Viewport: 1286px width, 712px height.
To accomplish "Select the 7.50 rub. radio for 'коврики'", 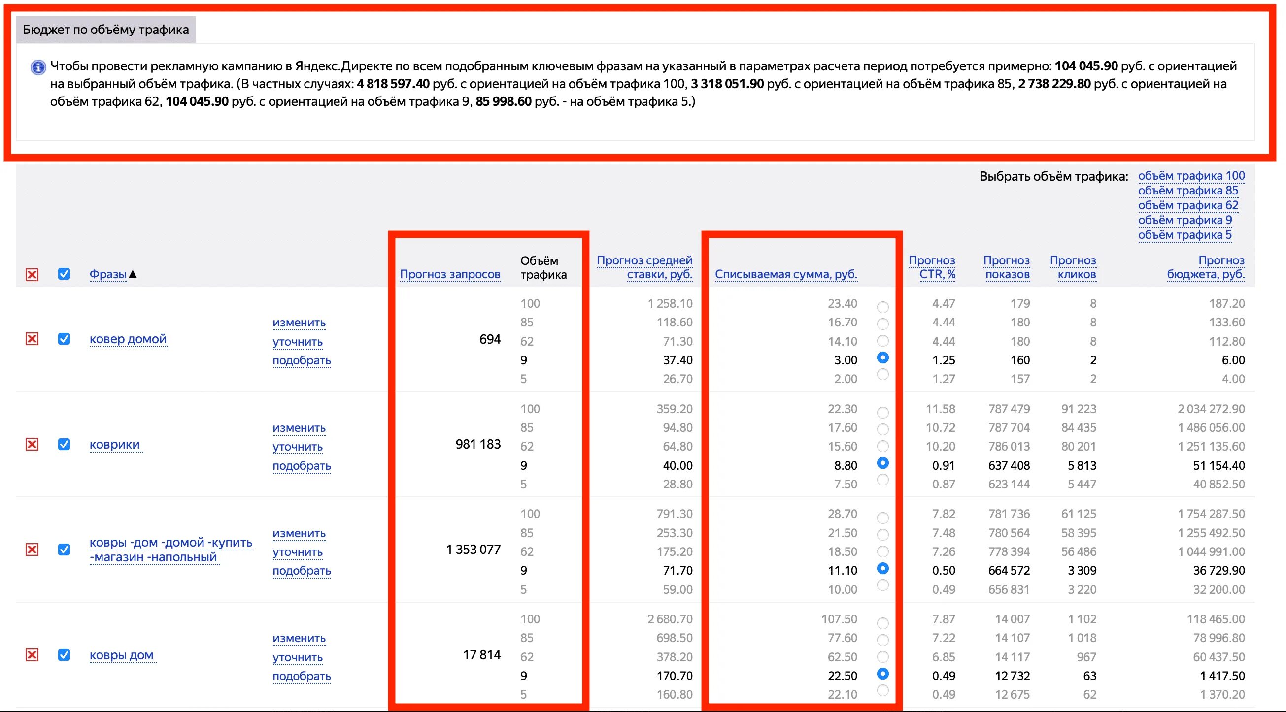I will 882,480.
